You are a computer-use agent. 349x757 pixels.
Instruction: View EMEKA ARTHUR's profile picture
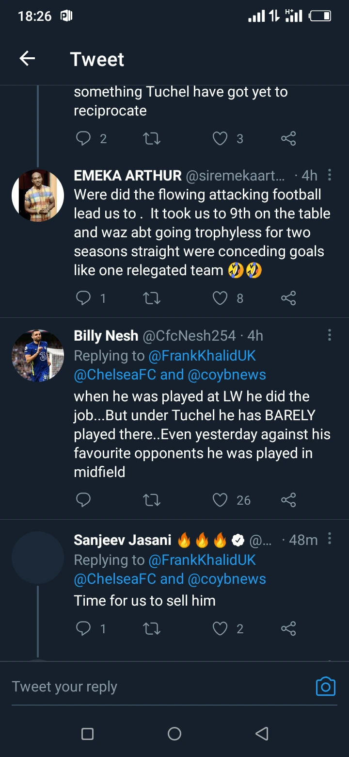click(x=38, y=196)
